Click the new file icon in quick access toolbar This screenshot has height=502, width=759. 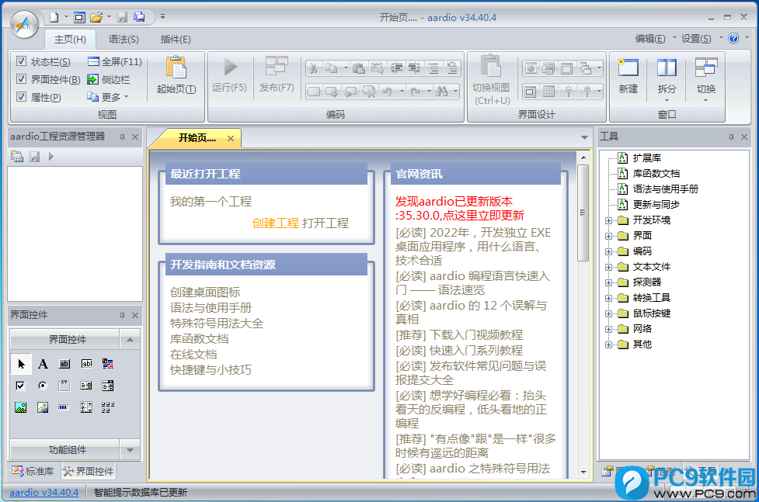pyautogui.click(x=54, y=17)
